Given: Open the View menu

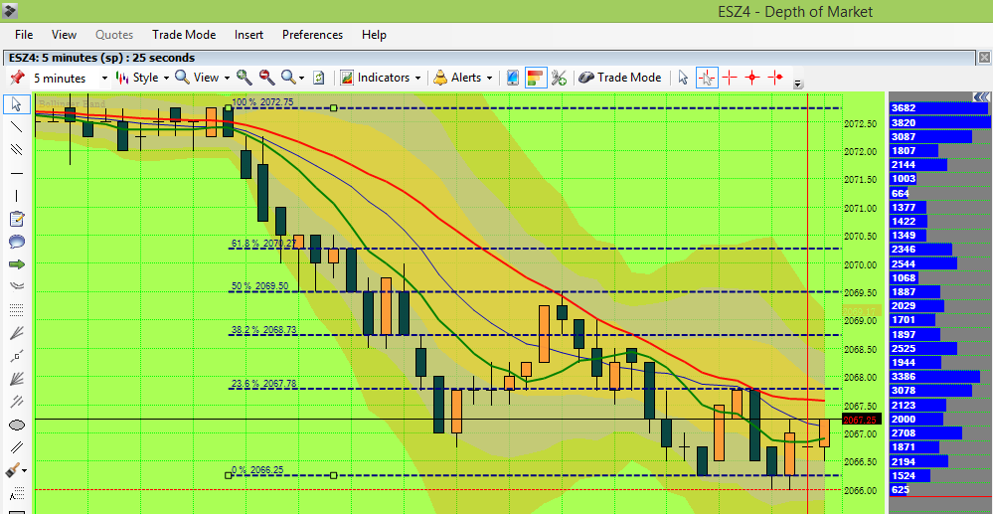Looking at the screenshot, I should (x=64, y=35).
